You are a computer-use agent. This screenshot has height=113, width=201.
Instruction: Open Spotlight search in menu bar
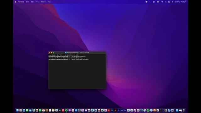click(166, 2)
